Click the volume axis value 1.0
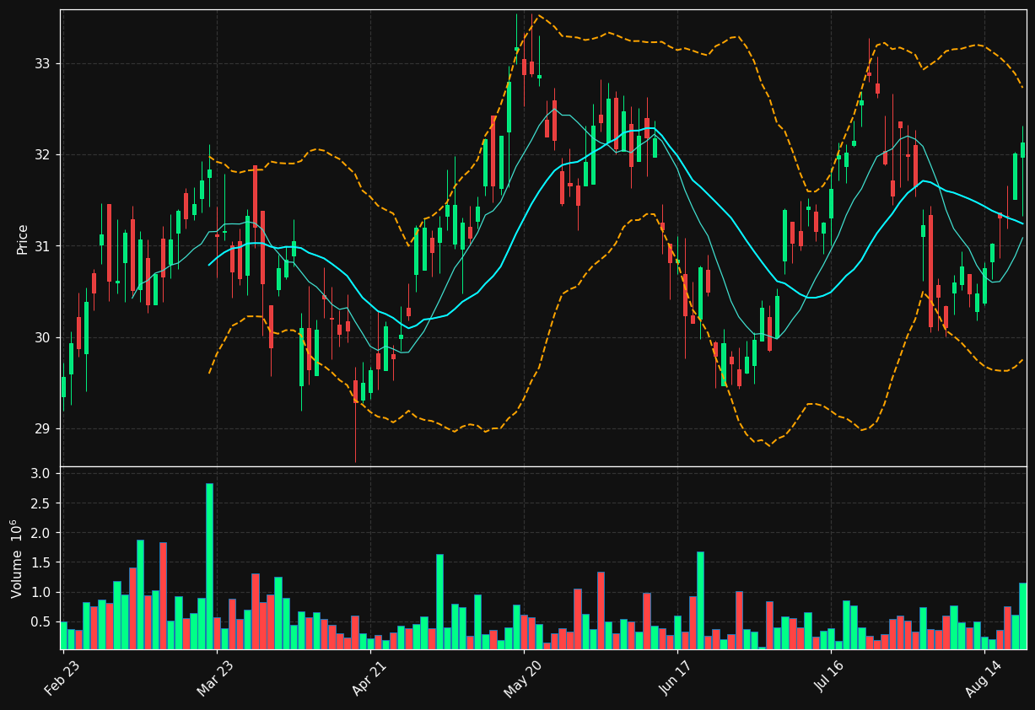The width and height of the screenshot is (1035, 710). (x=42, y=592)
